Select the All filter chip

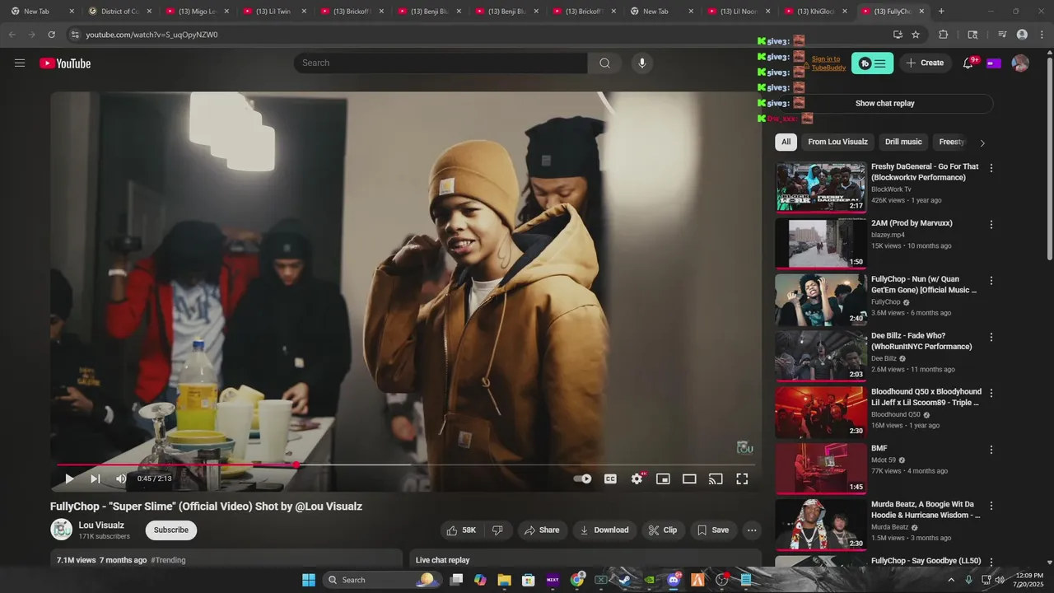786,142
